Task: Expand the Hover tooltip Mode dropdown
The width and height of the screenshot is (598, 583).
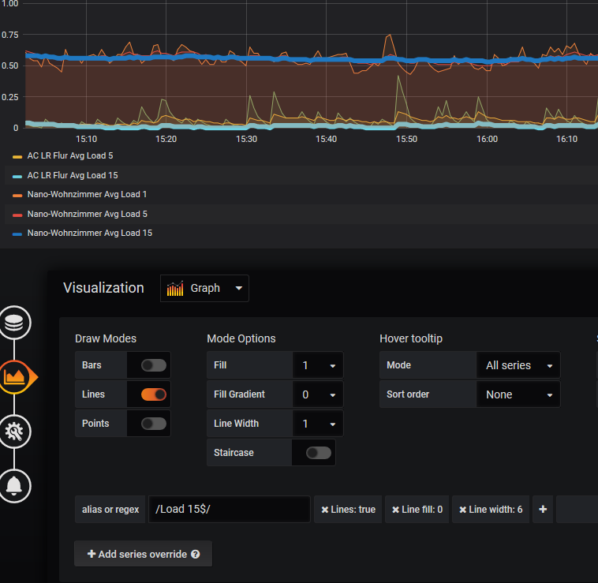Action: tap(518, 365)
